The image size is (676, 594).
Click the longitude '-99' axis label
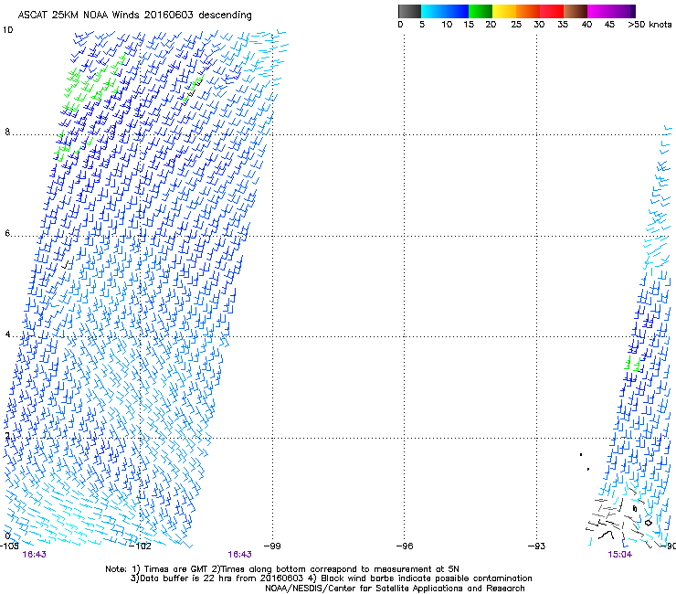click(271, 546)
